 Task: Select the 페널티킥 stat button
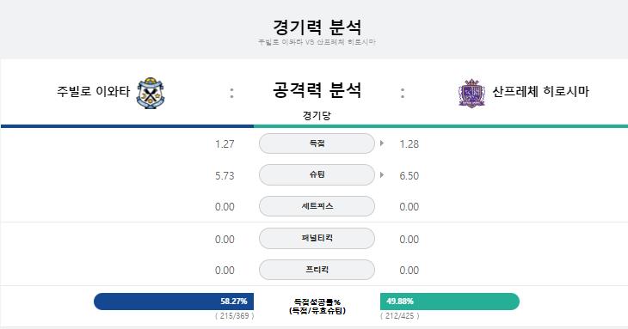(x=317, y=238)
